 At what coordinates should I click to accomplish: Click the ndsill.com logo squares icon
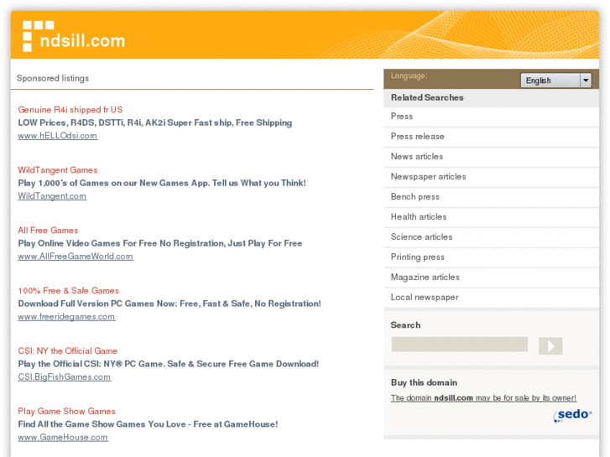(x=38, y=36)
